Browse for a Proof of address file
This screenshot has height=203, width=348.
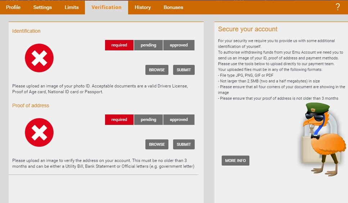click(157, 144)
